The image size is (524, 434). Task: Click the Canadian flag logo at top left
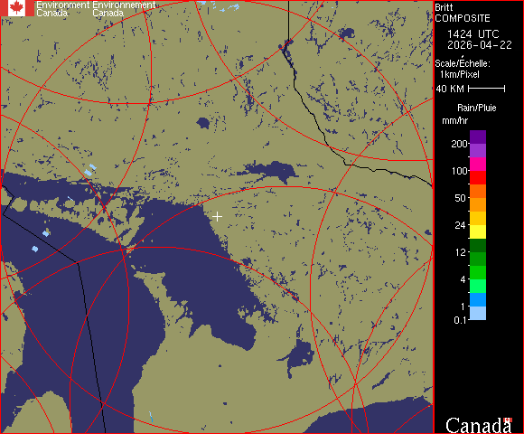tap(16, 8)
